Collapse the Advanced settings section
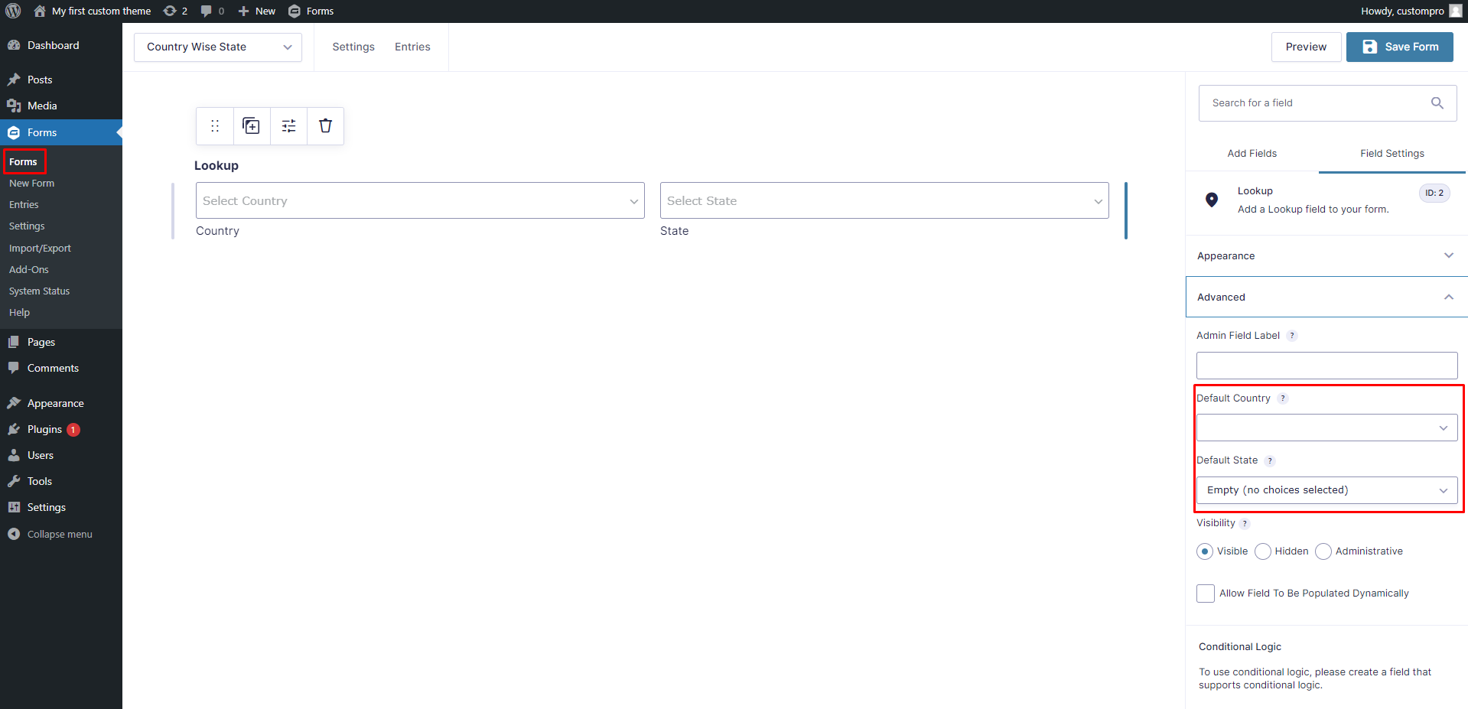This screenshot has height=709, width=1468. (1326, 297)
